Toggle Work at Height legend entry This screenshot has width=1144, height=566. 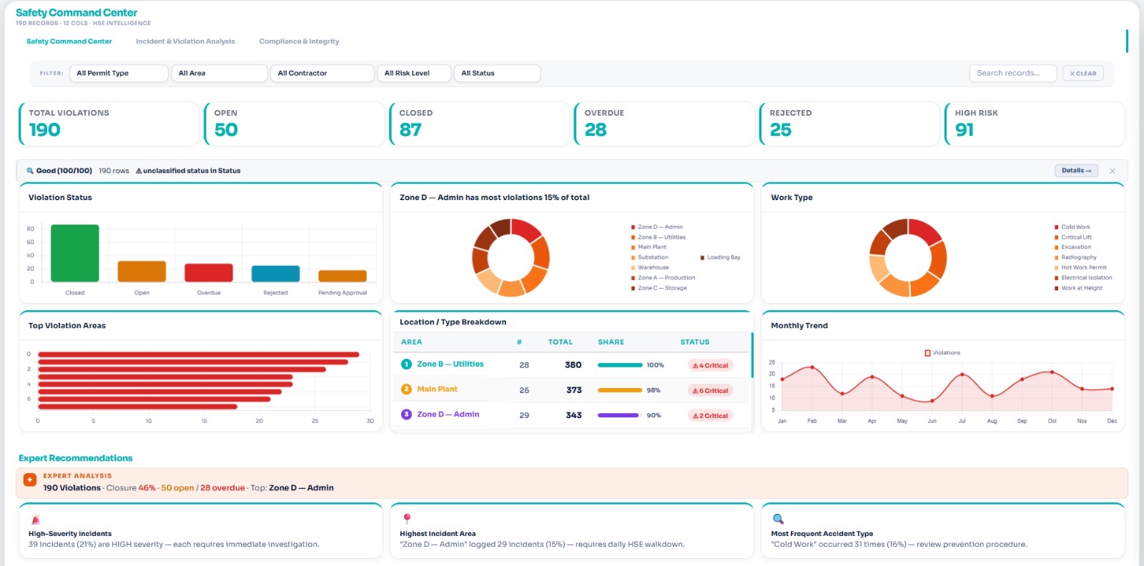1078,288
